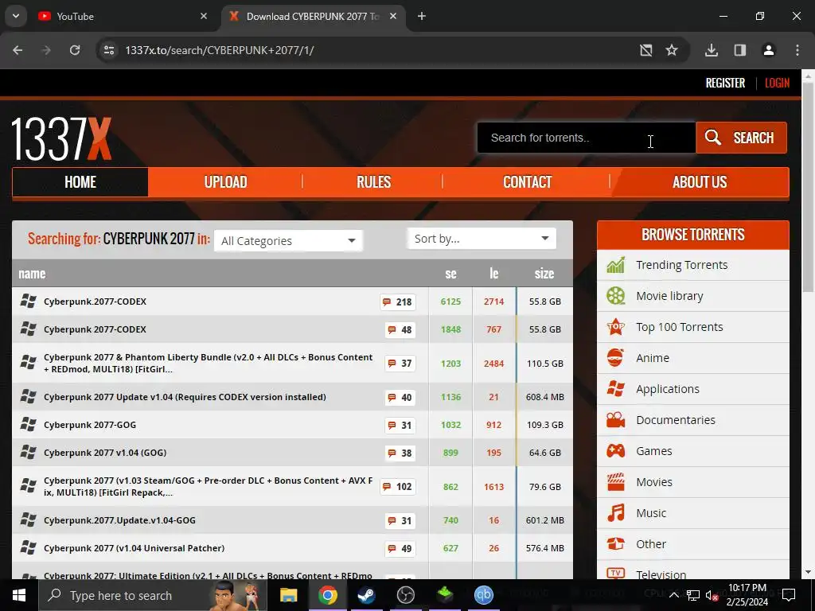
Task: Open comments bubble showing 218
Action: pos(398,302)
